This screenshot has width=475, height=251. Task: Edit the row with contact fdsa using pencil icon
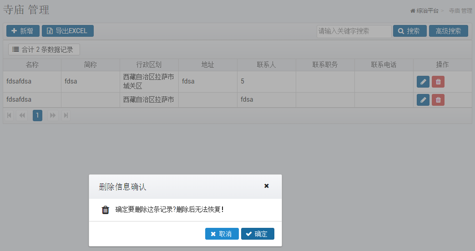tap(423, 100)
